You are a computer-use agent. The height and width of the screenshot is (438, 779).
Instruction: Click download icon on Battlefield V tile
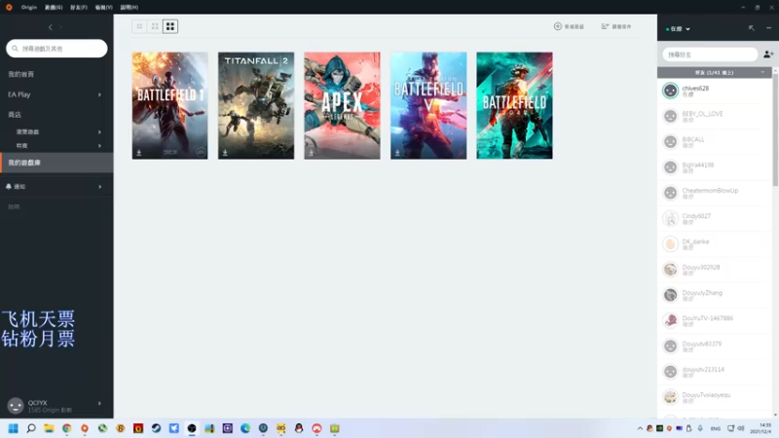click(x=397, y=153)
